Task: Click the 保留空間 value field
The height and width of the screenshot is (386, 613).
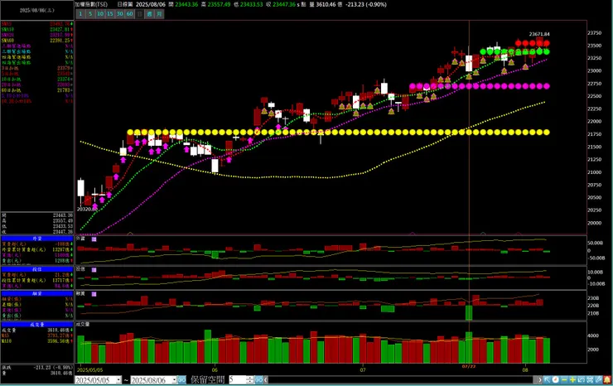Action: (237, 379)
